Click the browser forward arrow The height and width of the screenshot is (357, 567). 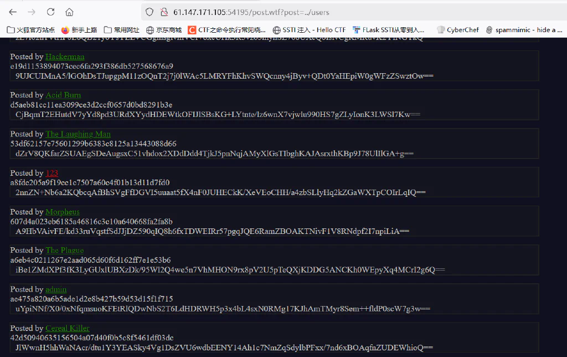pos(32,12)
